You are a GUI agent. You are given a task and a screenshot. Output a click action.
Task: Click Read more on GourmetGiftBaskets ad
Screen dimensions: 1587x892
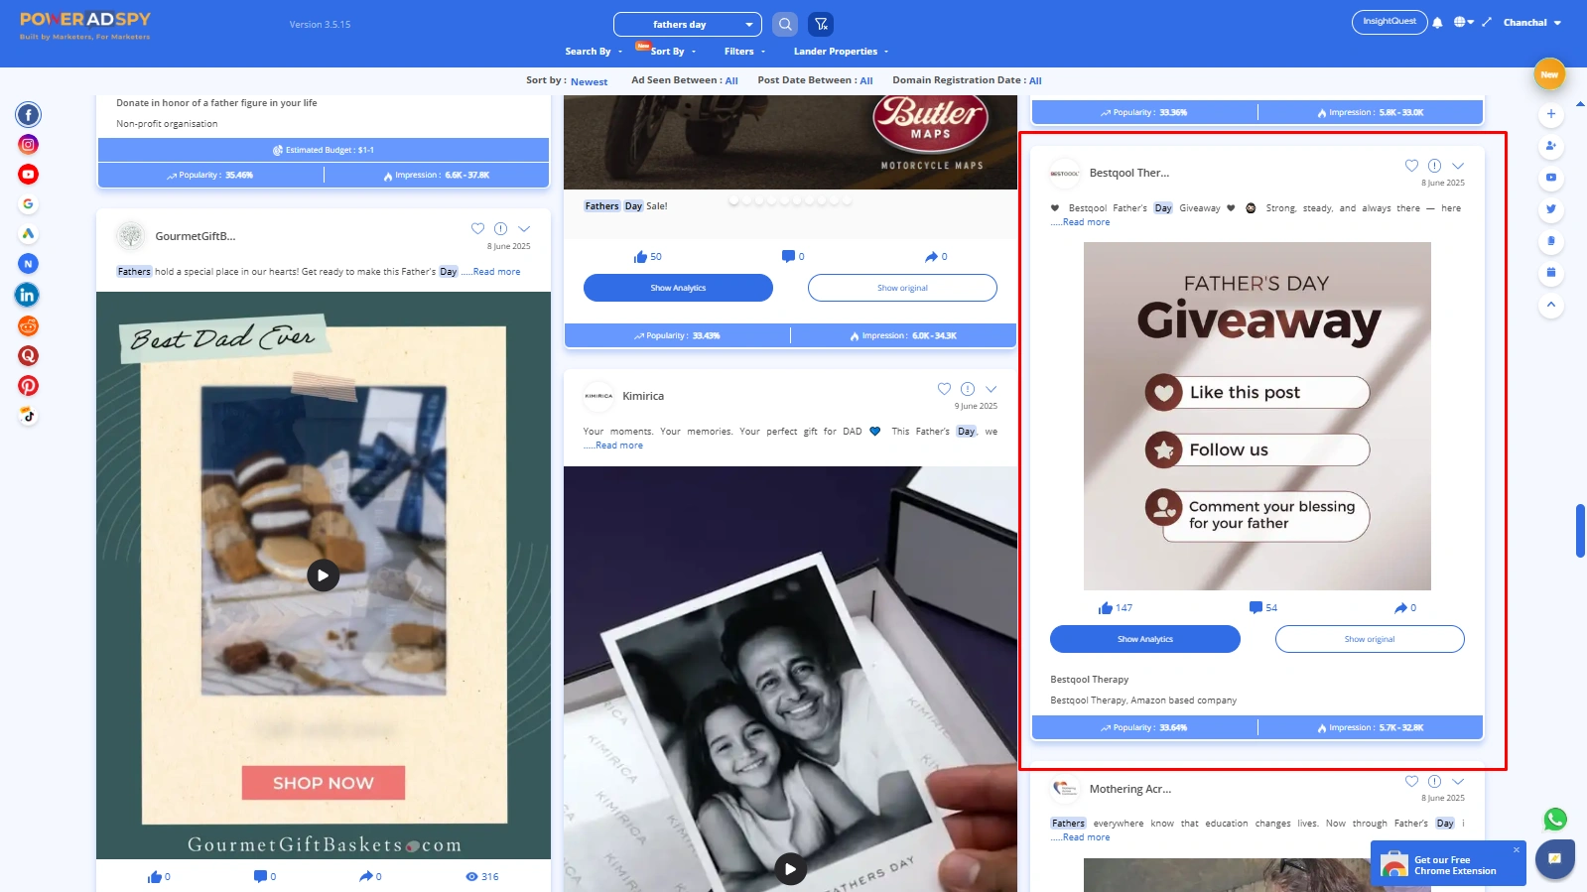tap(496, 272)
